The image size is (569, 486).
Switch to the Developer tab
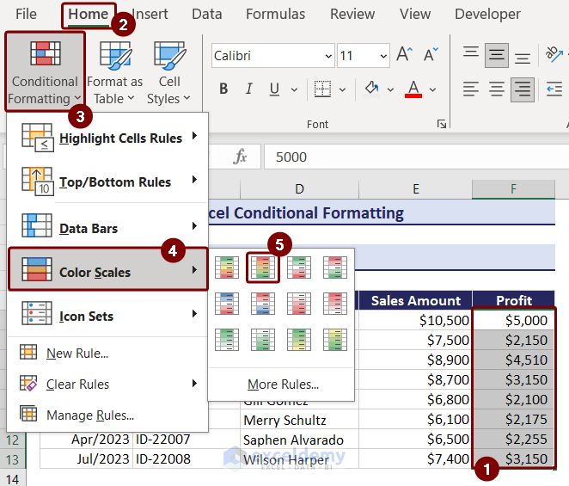tap(487, 14)
